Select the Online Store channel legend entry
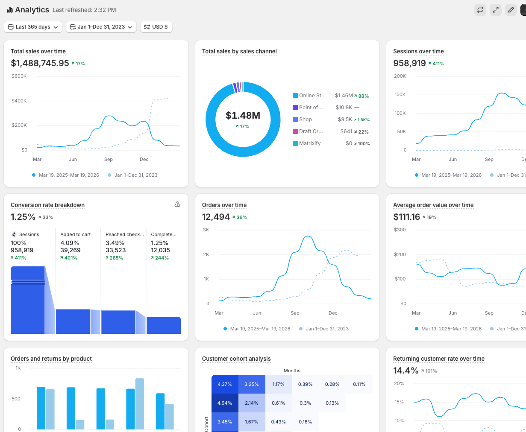 coord(309,96)
